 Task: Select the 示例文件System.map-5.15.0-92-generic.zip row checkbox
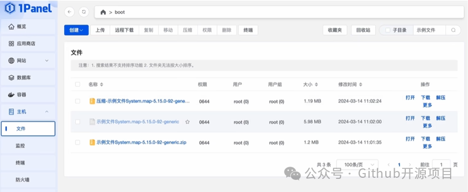77,142
